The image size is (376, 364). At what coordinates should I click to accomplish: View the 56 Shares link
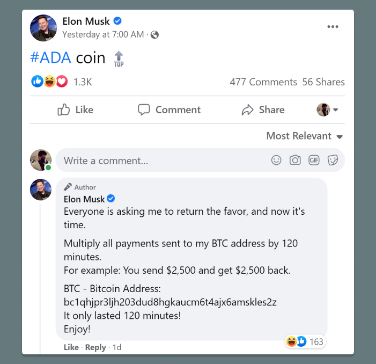323,82
